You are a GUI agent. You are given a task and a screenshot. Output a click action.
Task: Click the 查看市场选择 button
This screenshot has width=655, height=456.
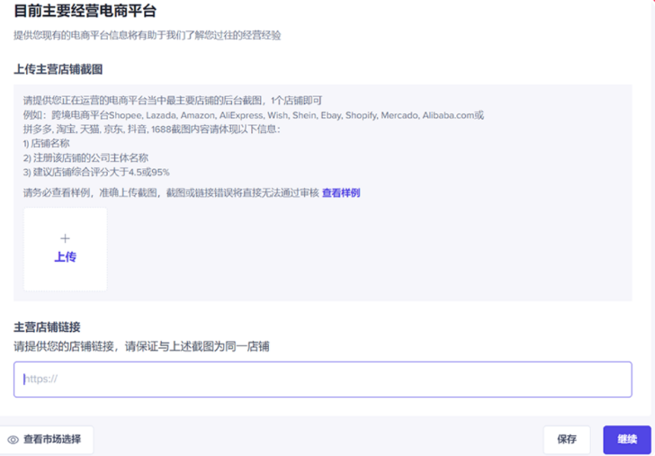click(x=46, y=439)
